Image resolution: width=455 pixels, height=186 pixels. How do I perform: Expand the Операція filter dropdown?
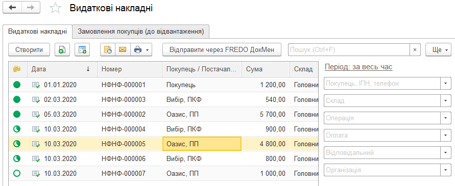click(445, 118)
